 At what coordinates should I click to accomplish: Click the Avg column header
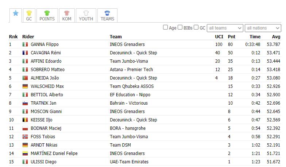(x=276, y=36)
